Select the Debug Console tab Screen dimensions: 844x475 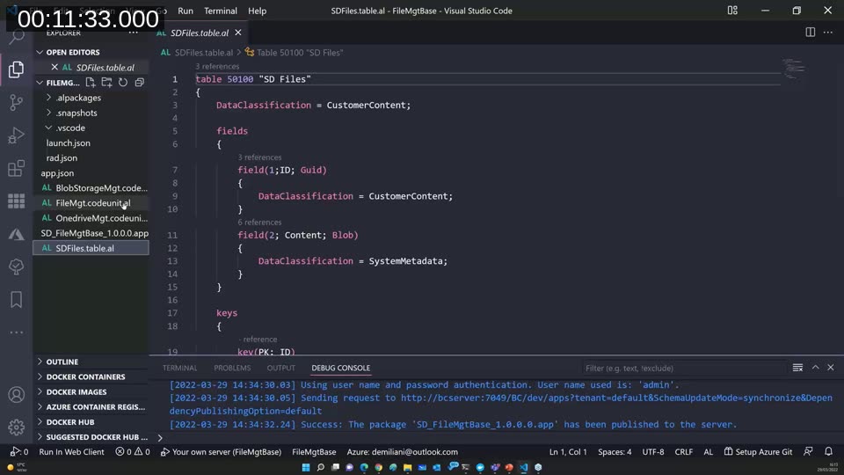click(x=341, y=368)
